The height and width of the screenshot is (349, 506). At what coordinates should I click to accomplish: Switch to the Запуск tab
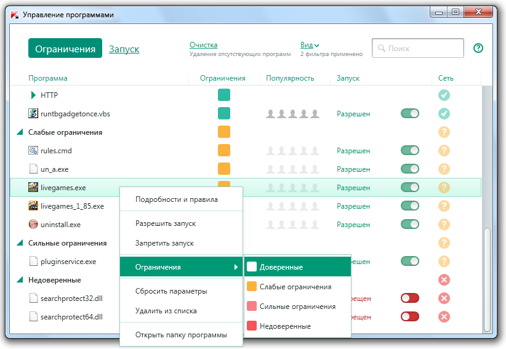point(124,49)
